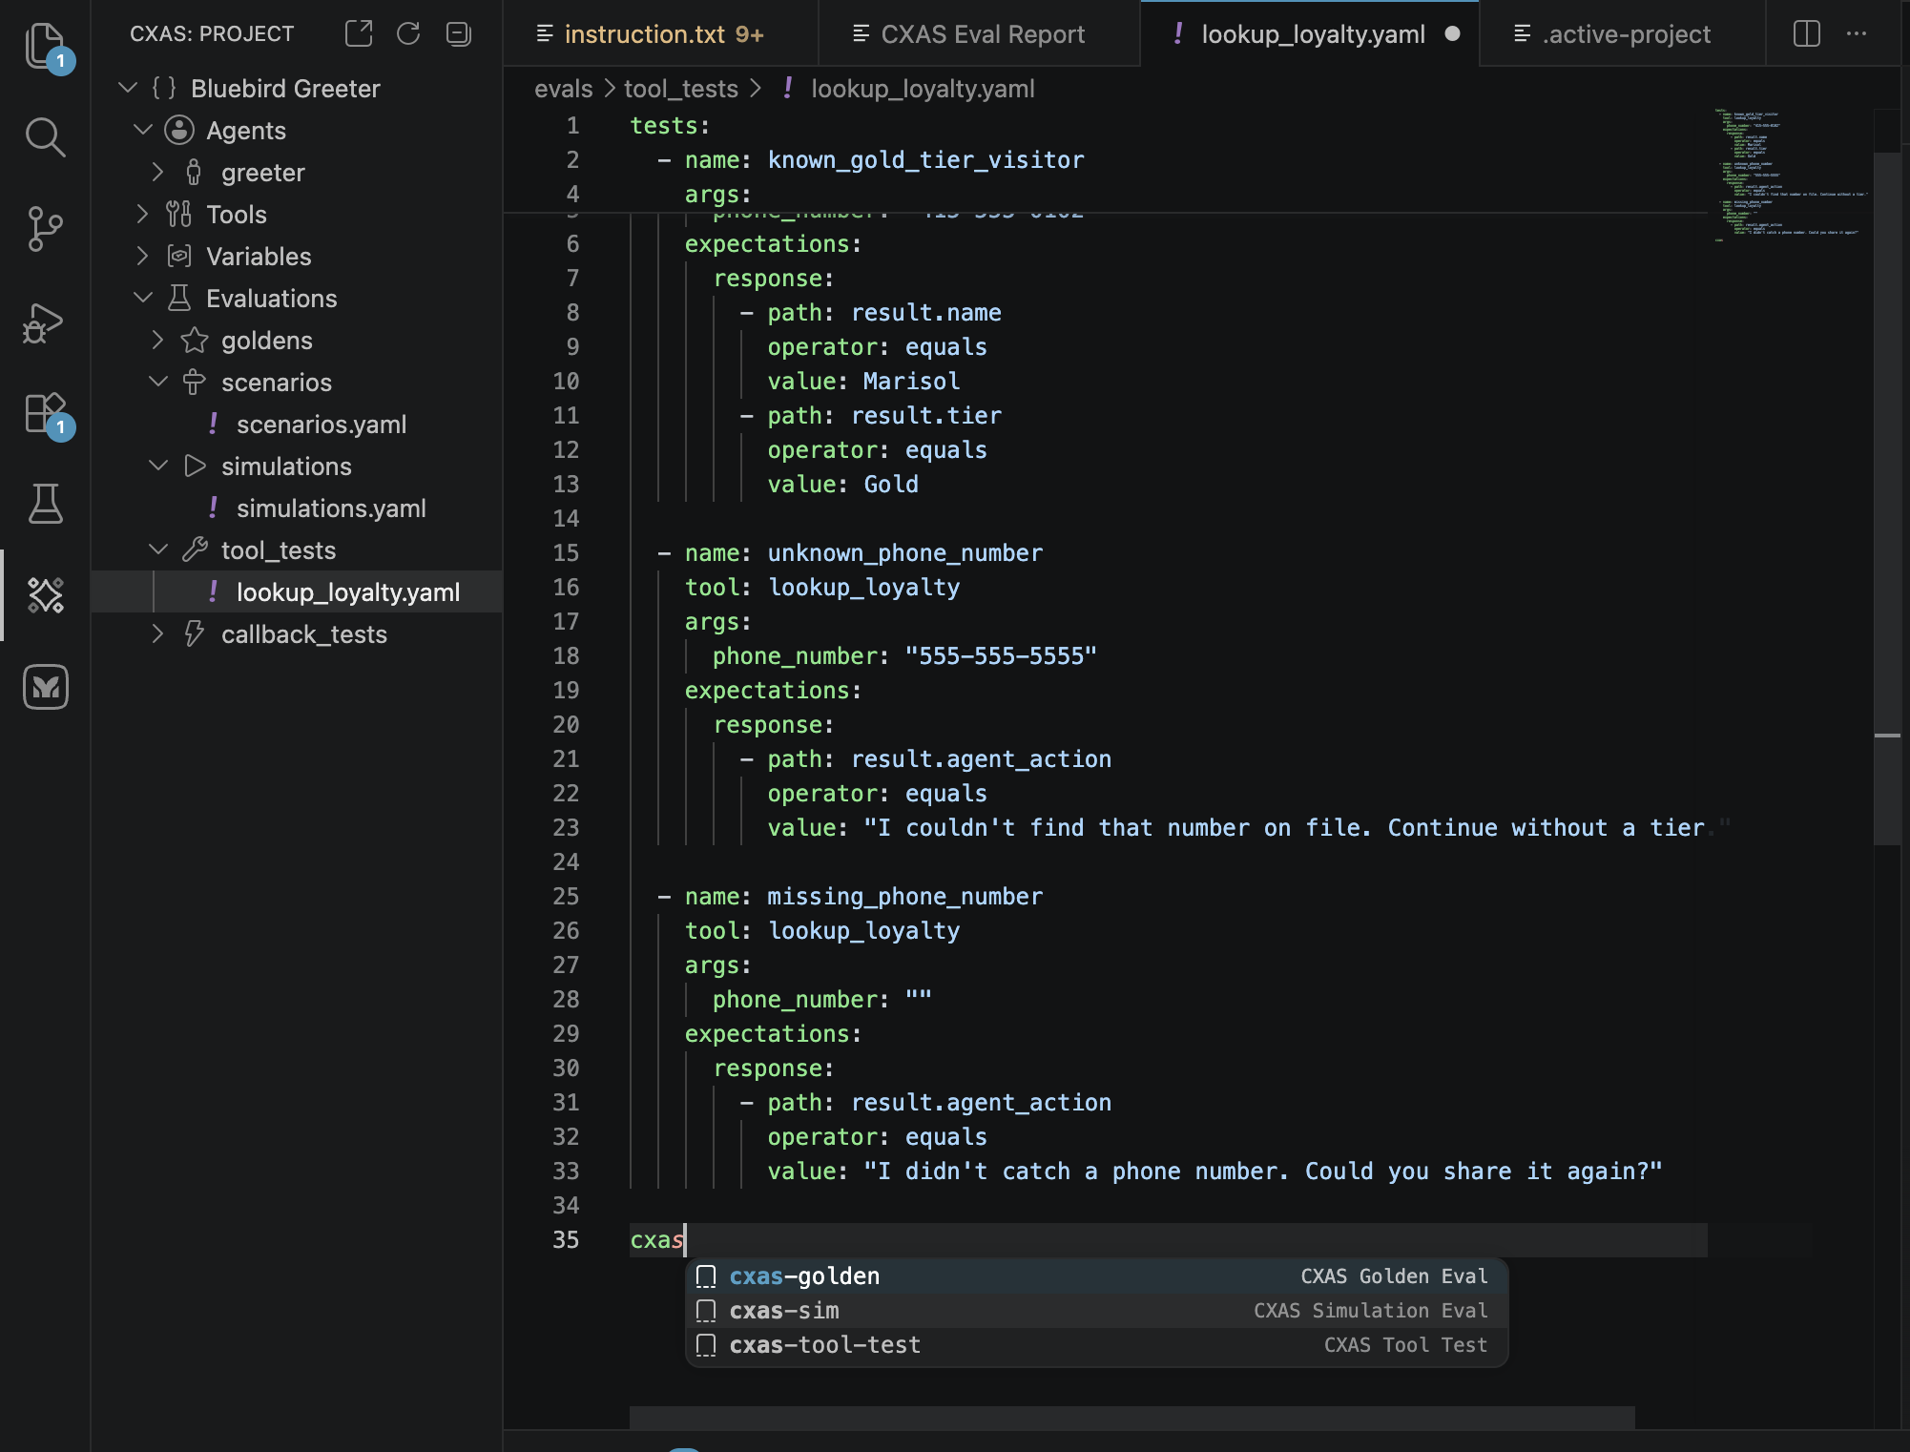Image resolution: width=1910 pixels, height=1452 pixels.
Task: Click the tool_tests breadcrumb segment
Action: point(681,89)
